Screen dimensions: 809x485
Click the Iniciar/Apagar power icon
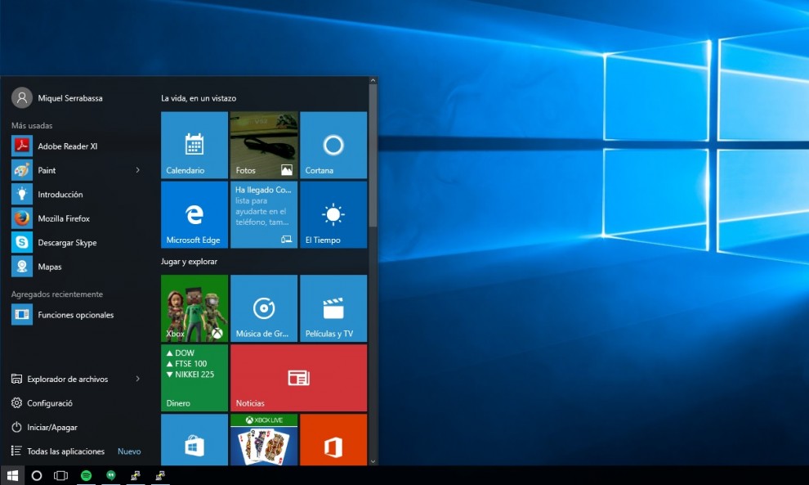point(16,427)
